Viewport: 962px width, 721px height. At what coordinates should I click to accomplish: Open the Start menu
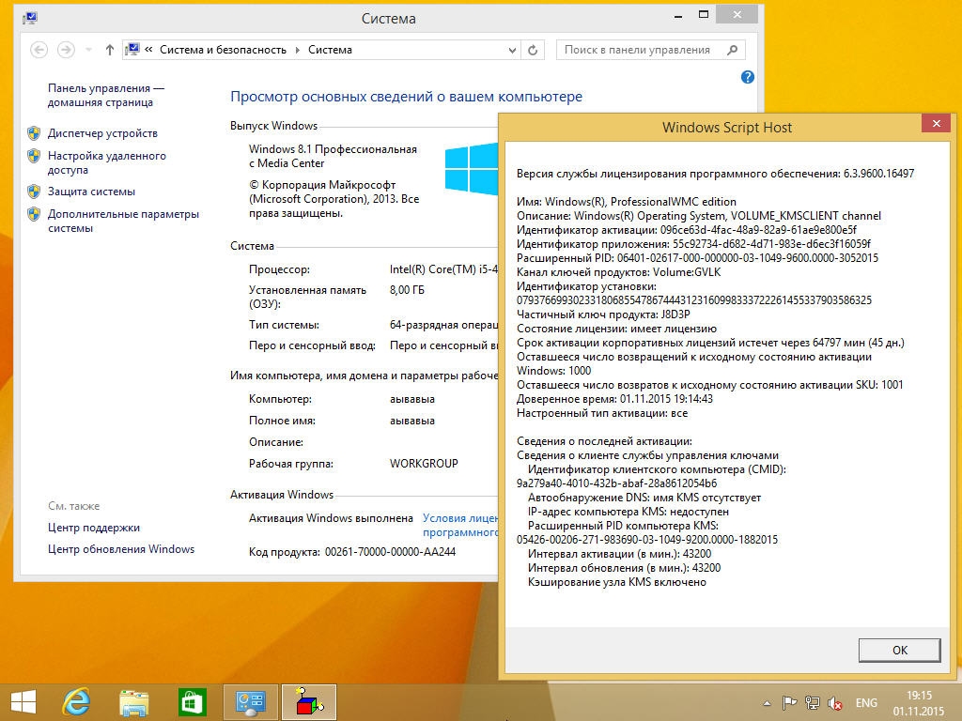click(x=23, y=702)
